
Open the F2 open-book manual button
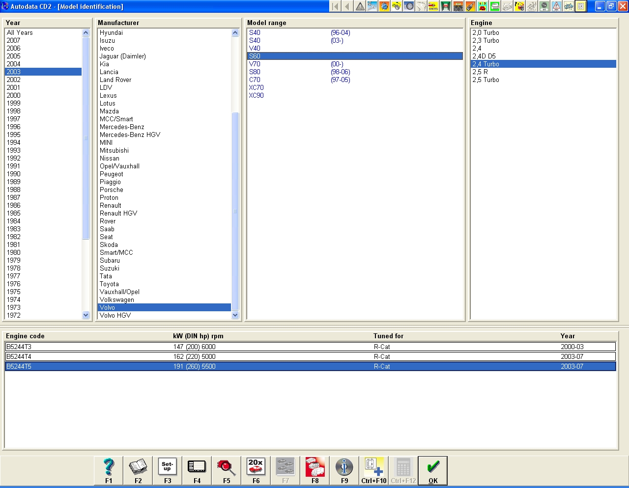(138, 470)
